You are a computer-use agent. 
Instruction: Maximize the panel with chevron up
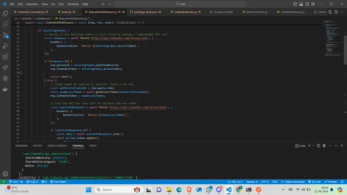[x=336, y=146]
